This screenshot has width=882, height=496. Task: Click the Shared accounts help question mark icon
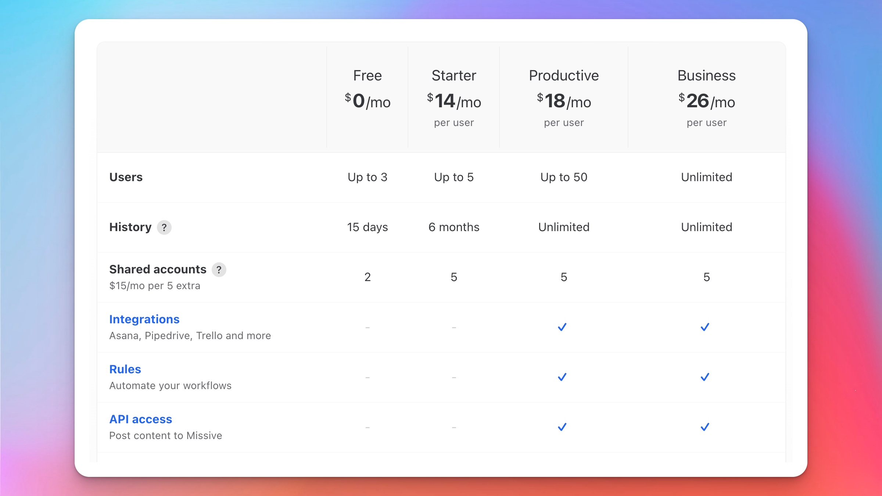[219, 269]
